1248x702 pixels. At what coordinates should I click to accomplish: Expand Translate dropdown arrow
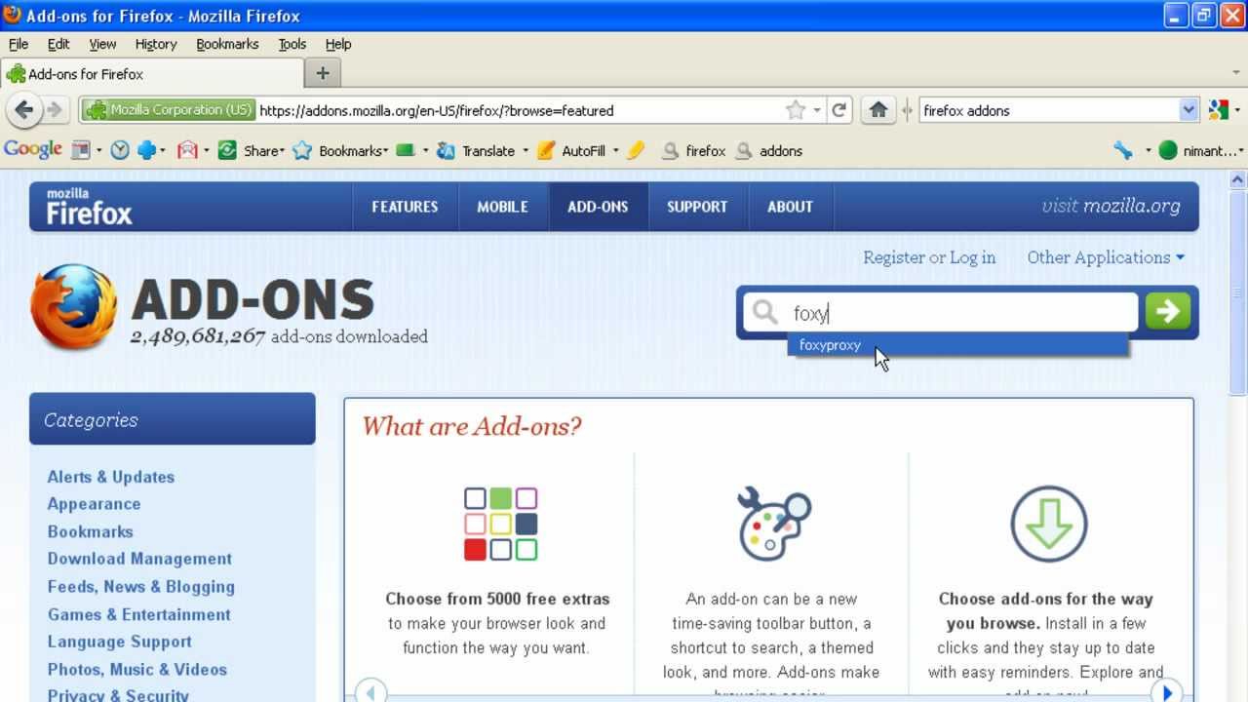[525, 150]
